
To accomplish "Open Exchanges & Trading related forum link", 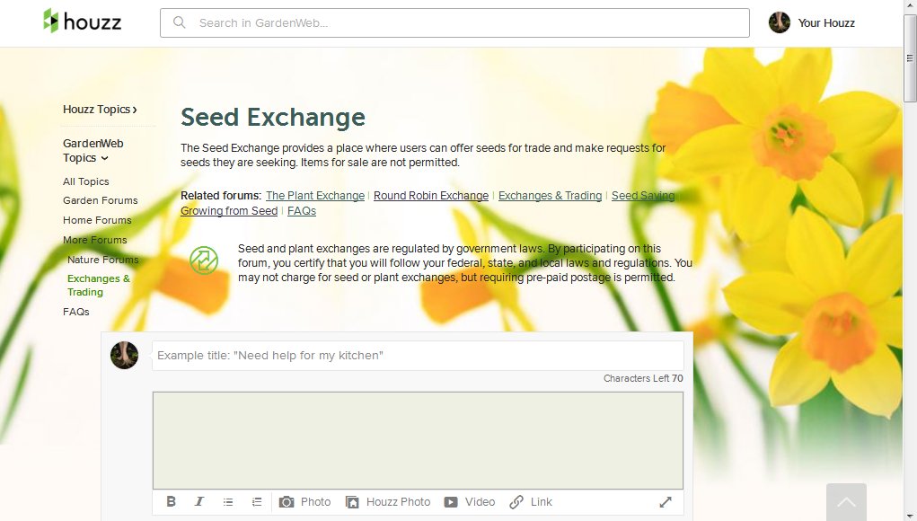I will [550, 195].
